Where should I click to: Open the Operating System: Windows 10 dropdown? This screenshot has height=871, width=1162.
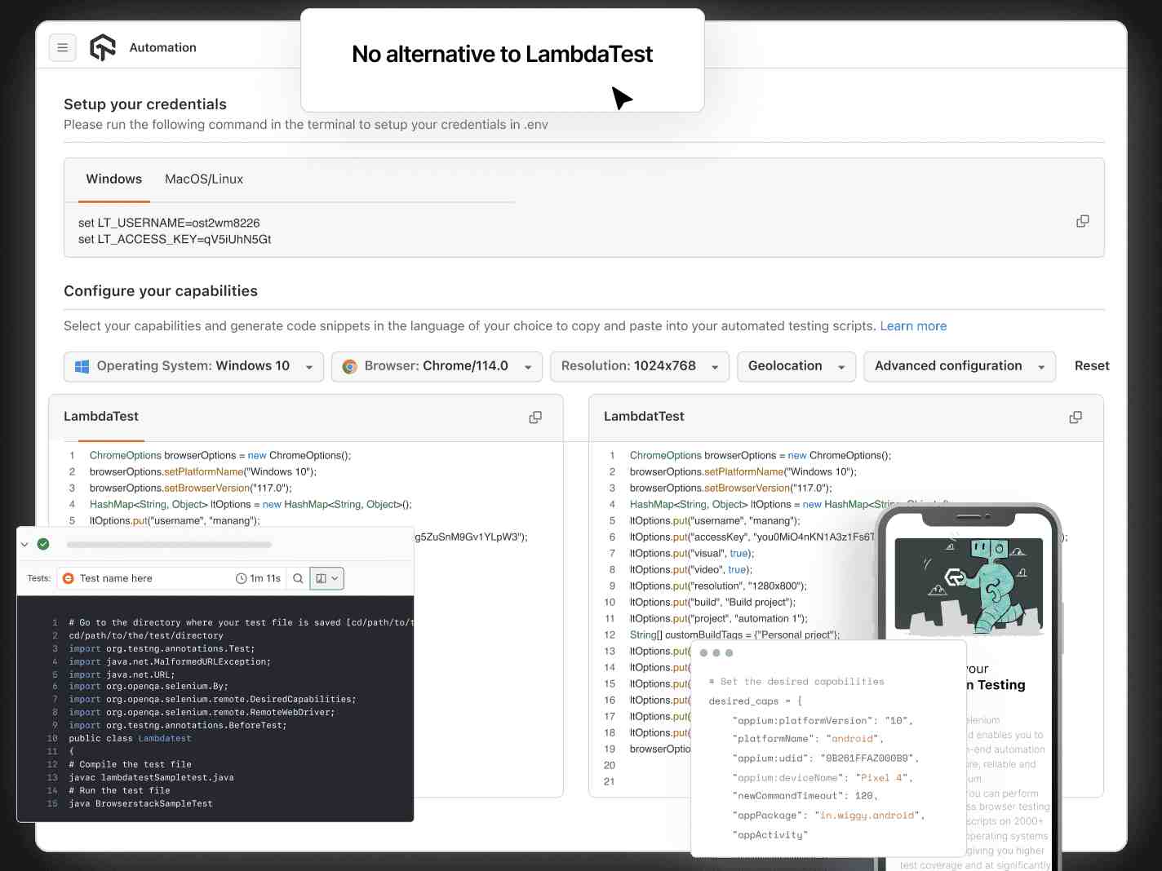[193, 367]
